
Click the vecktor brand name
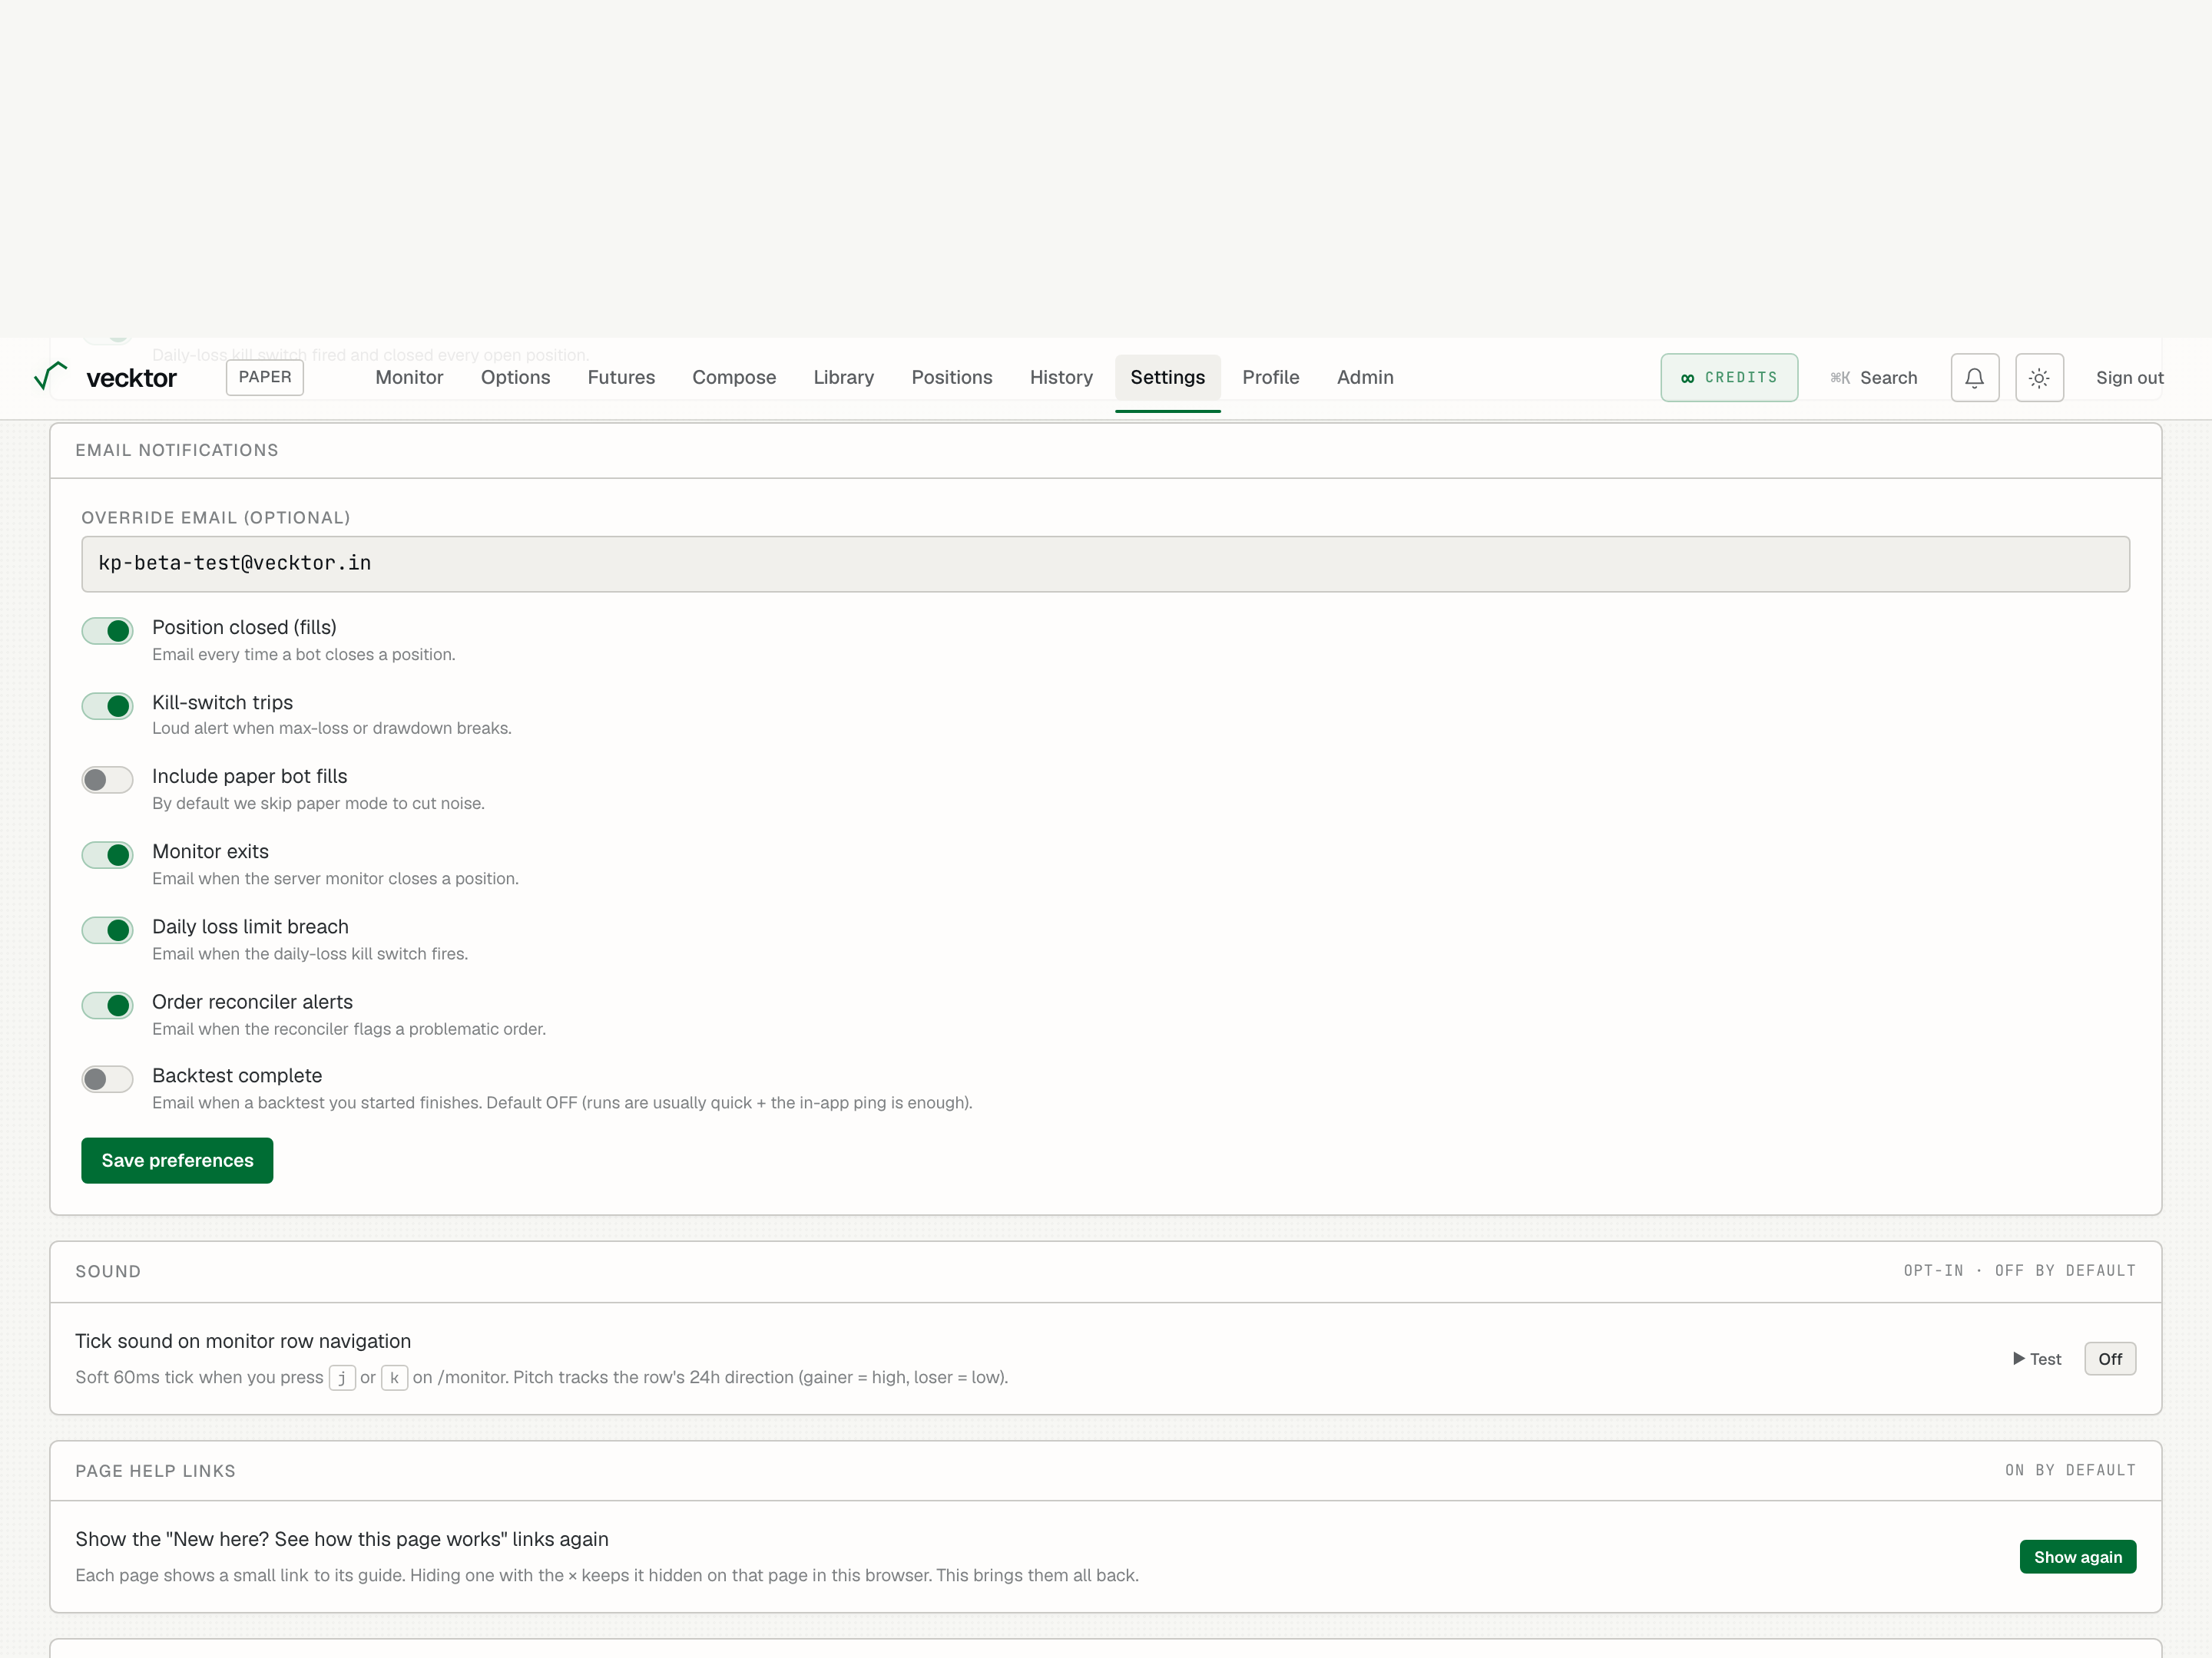(131, 378)
